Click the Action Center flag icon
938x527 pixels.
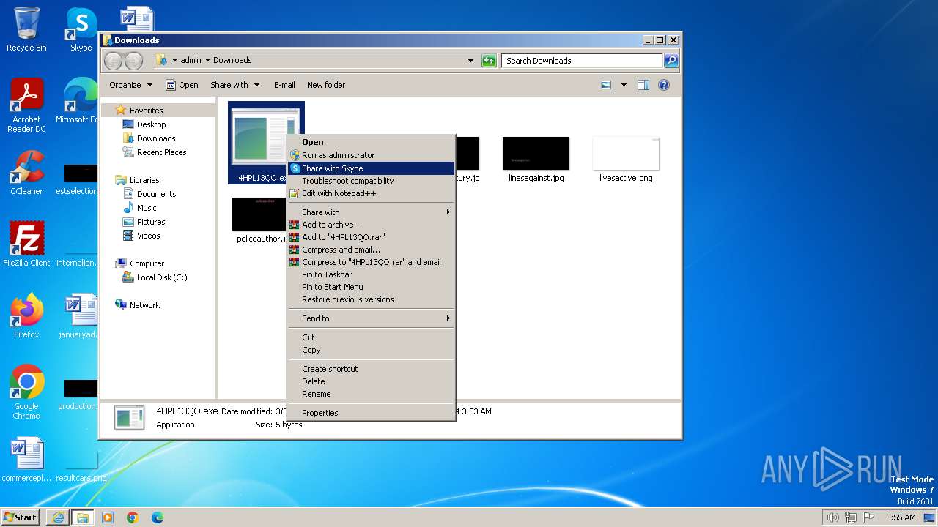868,517
